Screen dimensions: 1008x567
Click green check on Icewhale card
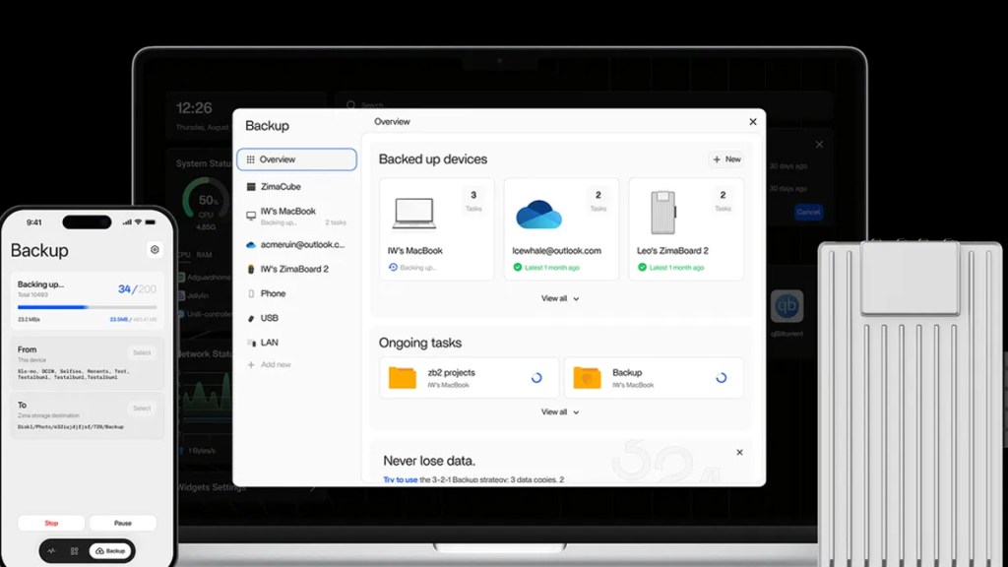pos(518,267)
